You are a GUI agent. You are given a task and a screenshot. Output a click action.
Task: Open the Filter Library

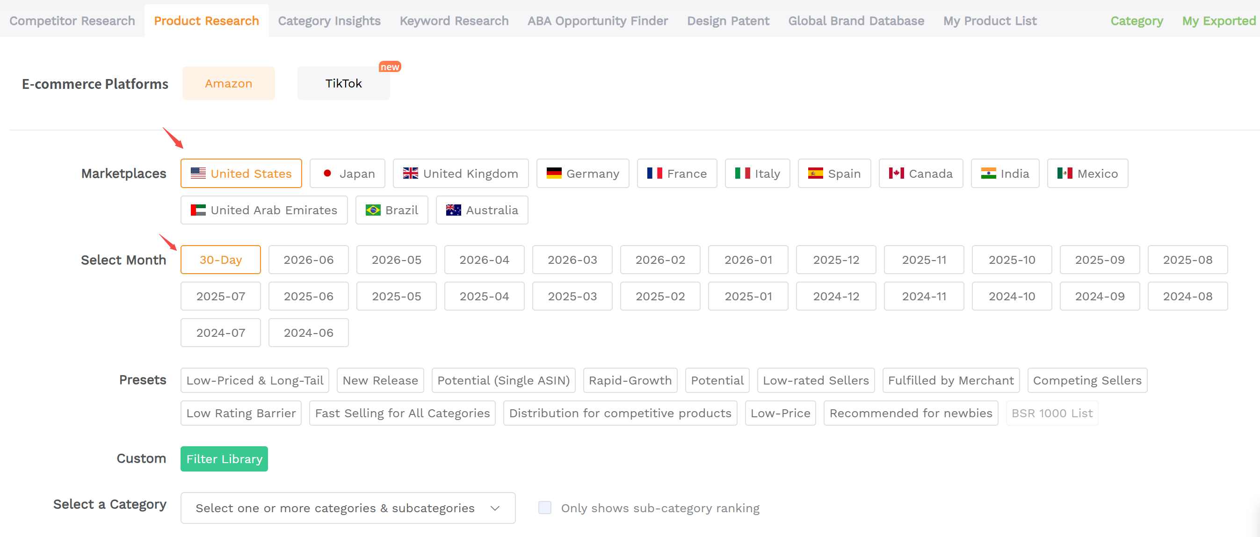tap(224, 459)
